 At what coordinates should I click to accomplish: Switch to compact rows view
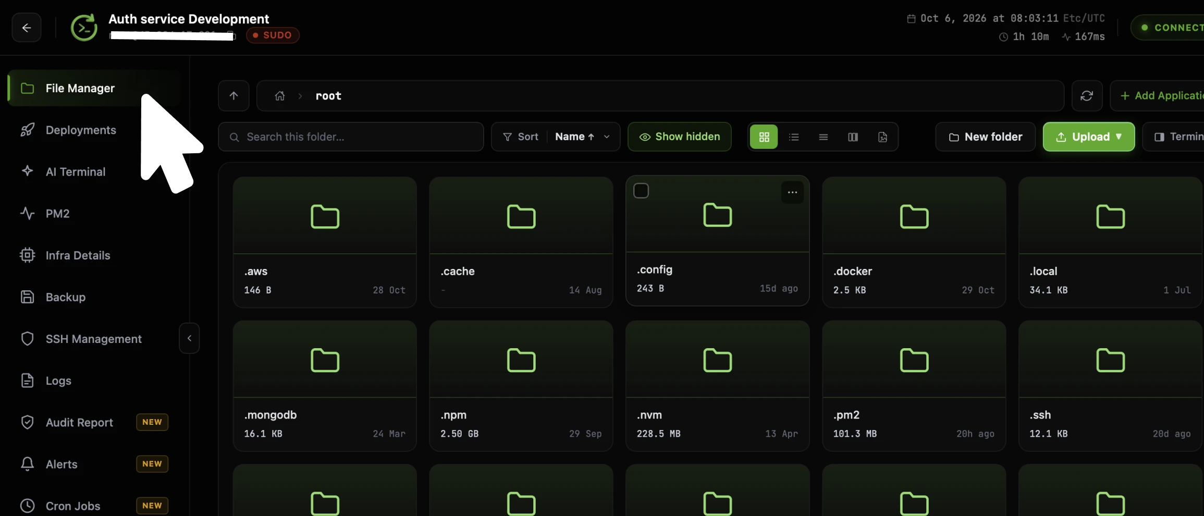pyautogui.click(x=824, y=137)
